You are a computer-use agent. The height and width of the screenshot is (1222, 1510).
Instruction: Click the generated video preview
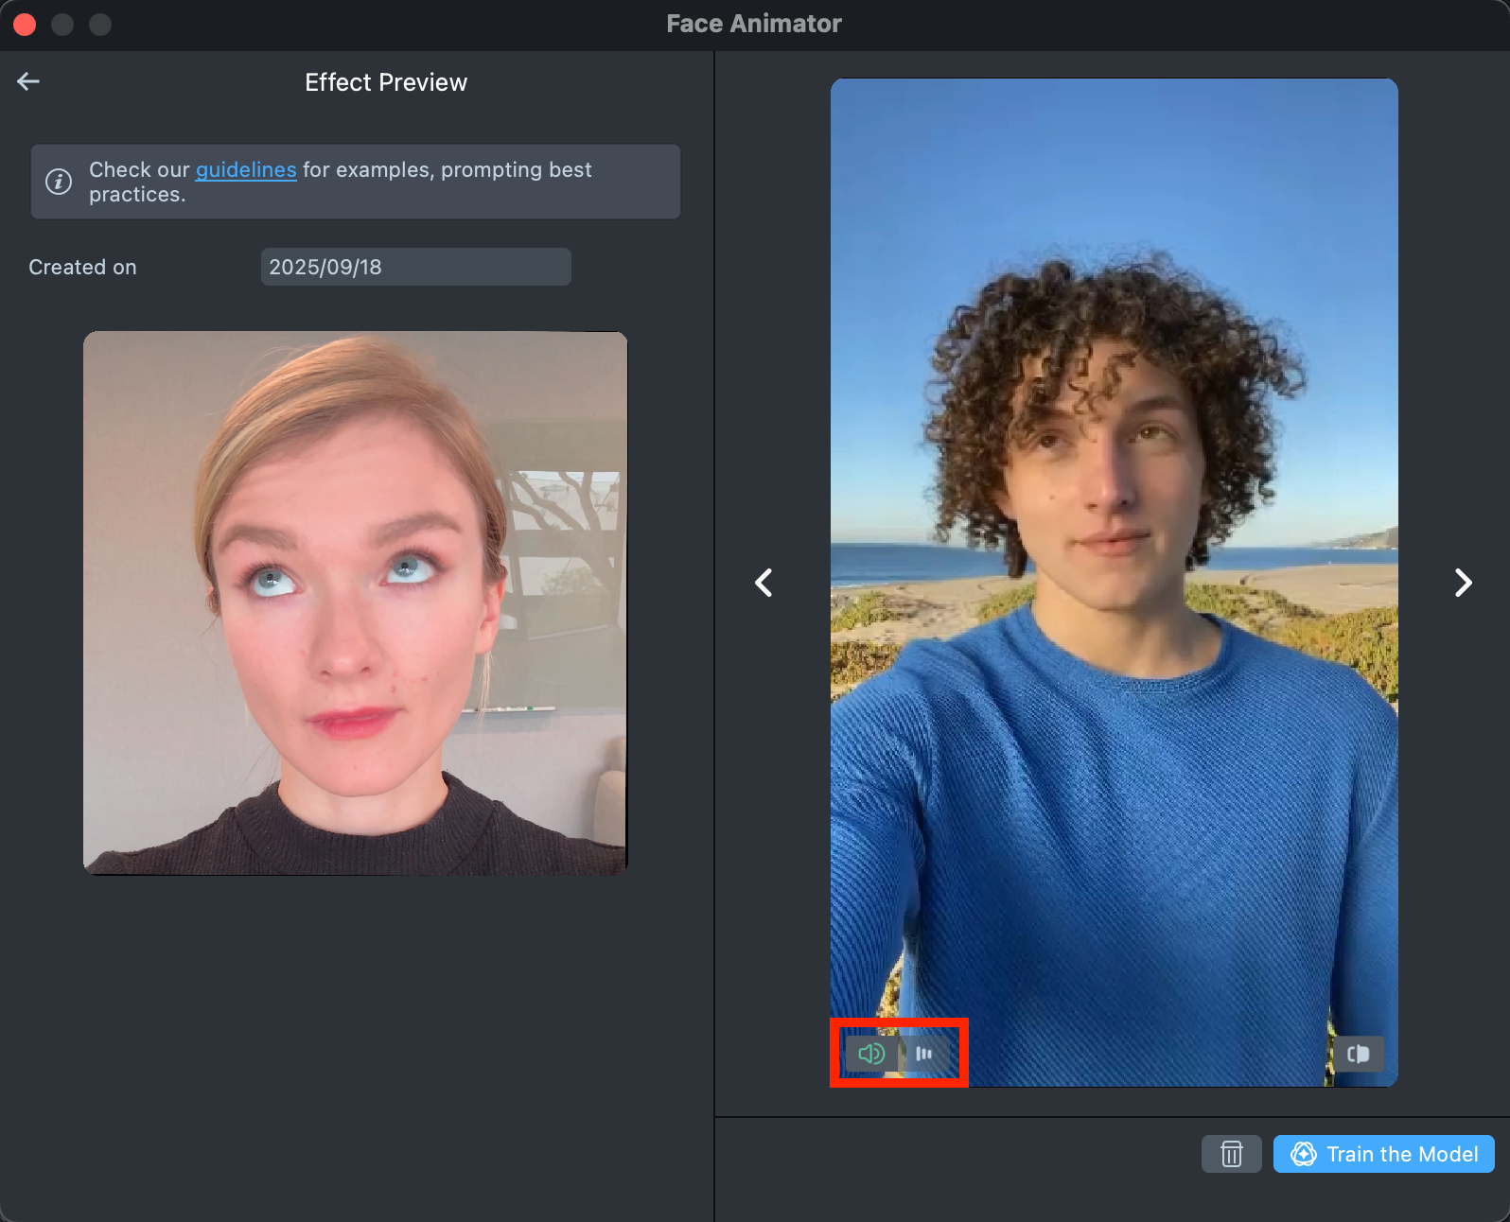[x=1114, y=567]
